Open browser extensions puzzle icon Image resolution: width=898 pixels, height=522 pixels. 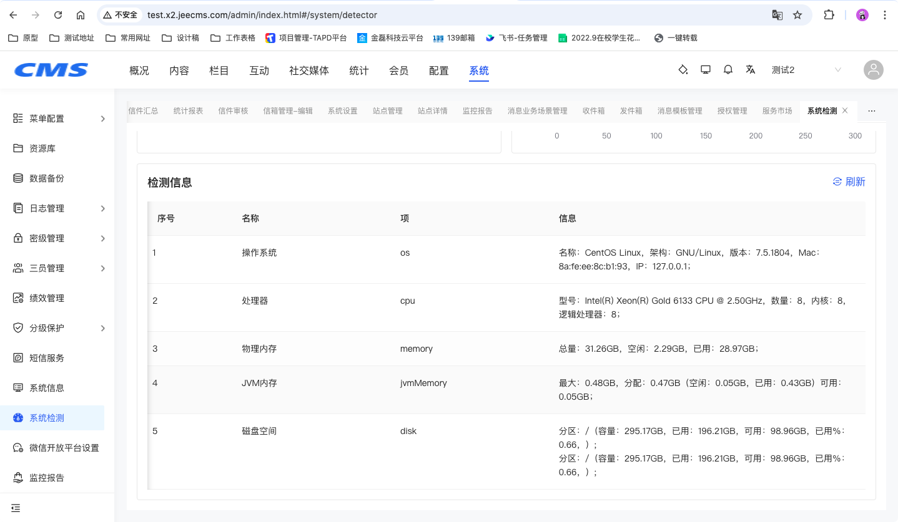(829, 15)
